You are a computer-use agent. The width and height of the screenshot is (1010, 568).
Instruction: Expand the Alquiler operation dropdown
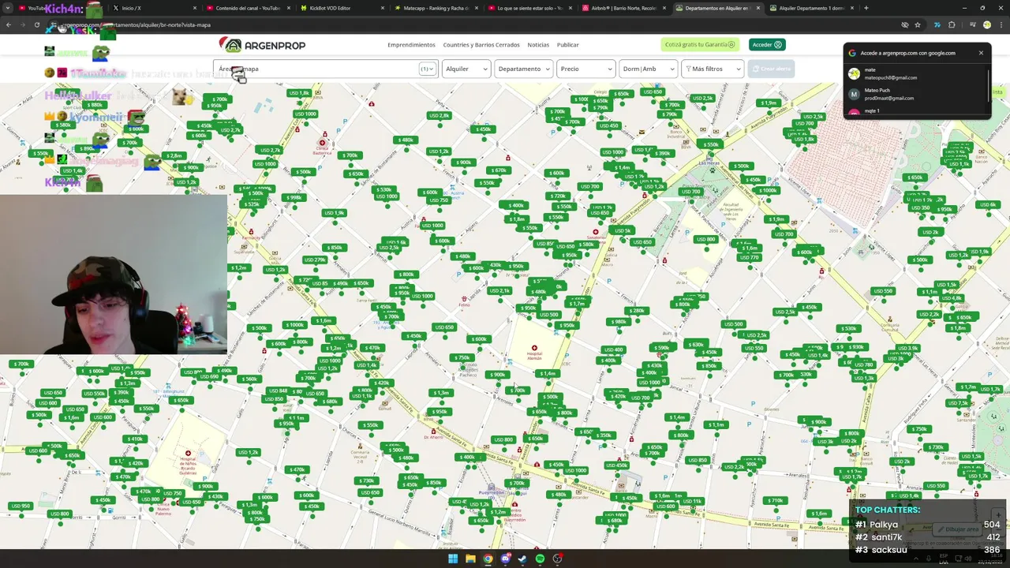pos(466,69)
